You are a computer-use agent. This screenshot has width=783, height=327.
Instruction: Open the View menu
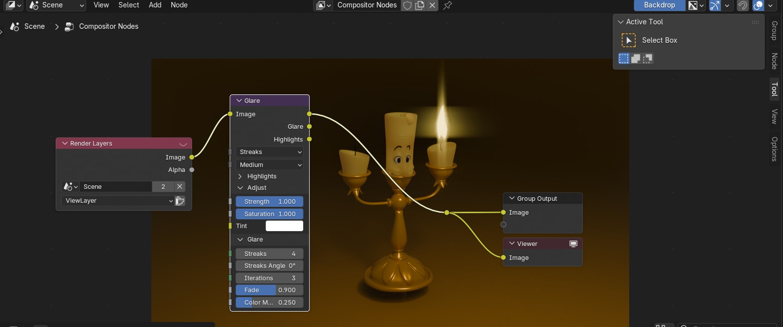pos(101,5)
